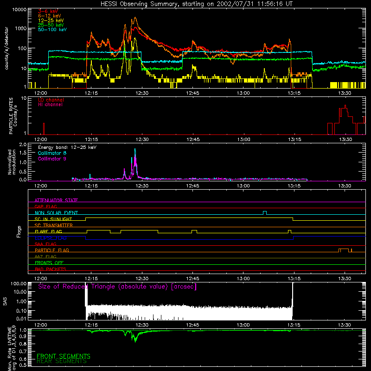This screenshot has height=371, width=371.
Task: Click the PARTICLE_FLAG raised pulse near 13:30
Action: (344, 249)
